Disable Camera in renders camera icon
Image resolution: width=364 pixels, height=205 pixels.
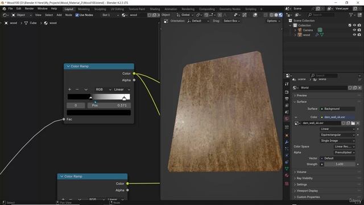tap(359, 30)
